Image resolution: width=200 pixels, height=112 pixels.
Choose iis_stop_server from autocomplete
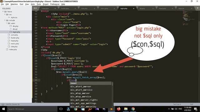(91, 93)
